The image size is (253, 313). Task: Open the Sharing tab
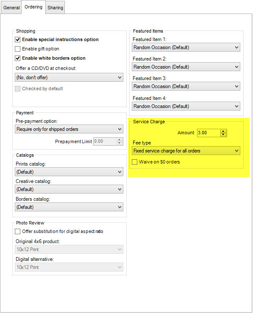coord(56,8)
